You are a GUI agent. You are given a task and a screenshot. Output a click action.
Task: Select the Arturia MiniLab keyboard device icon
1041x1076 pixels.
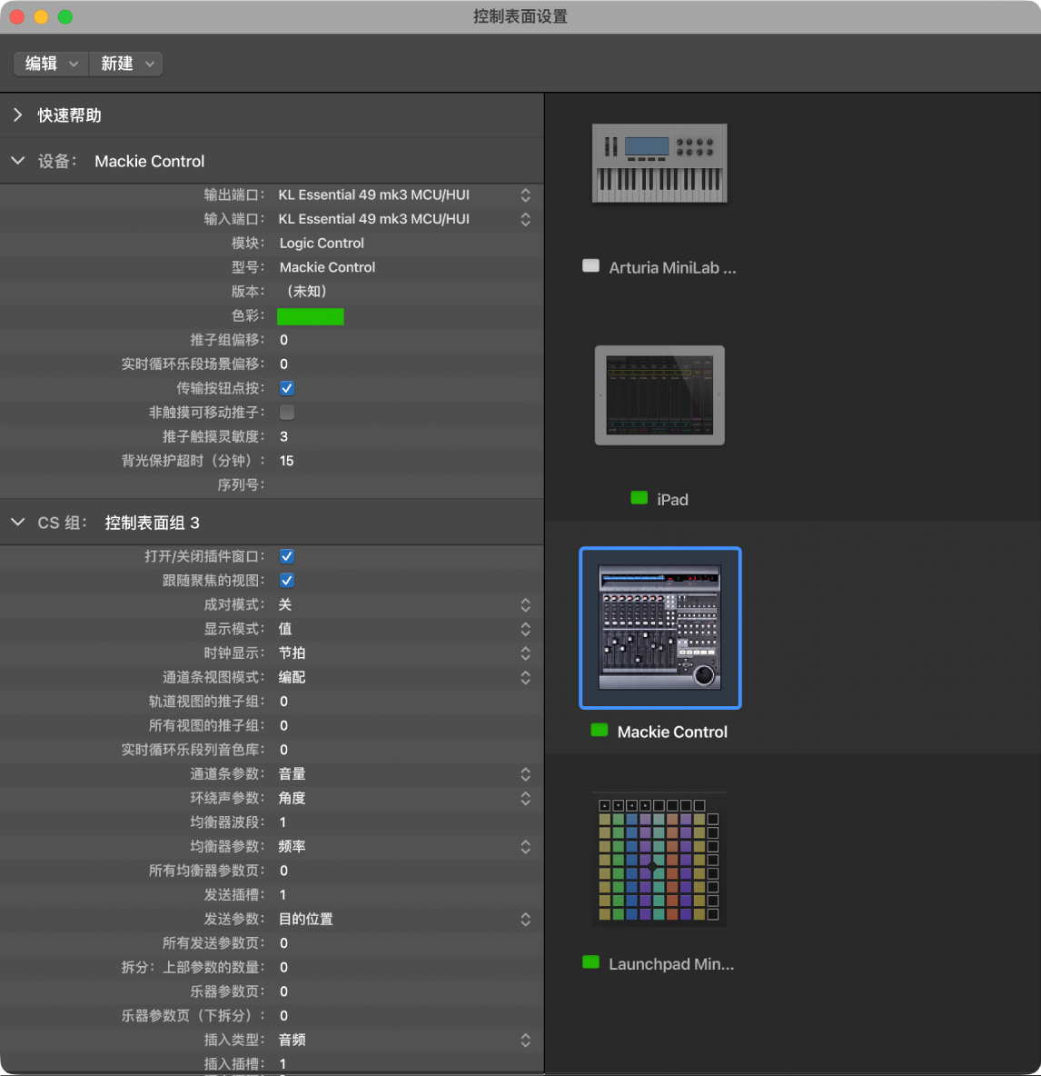pos(659,164)
